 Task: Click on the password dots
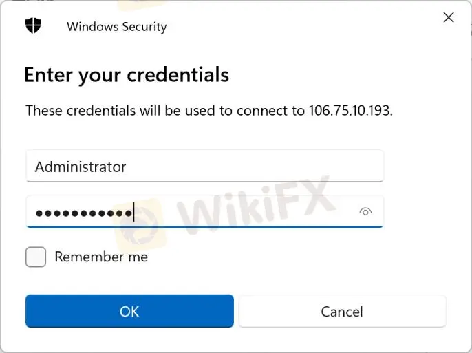coord(84,213)
